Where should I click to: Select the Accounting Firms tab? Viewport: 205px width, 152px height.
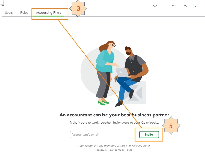48,13
